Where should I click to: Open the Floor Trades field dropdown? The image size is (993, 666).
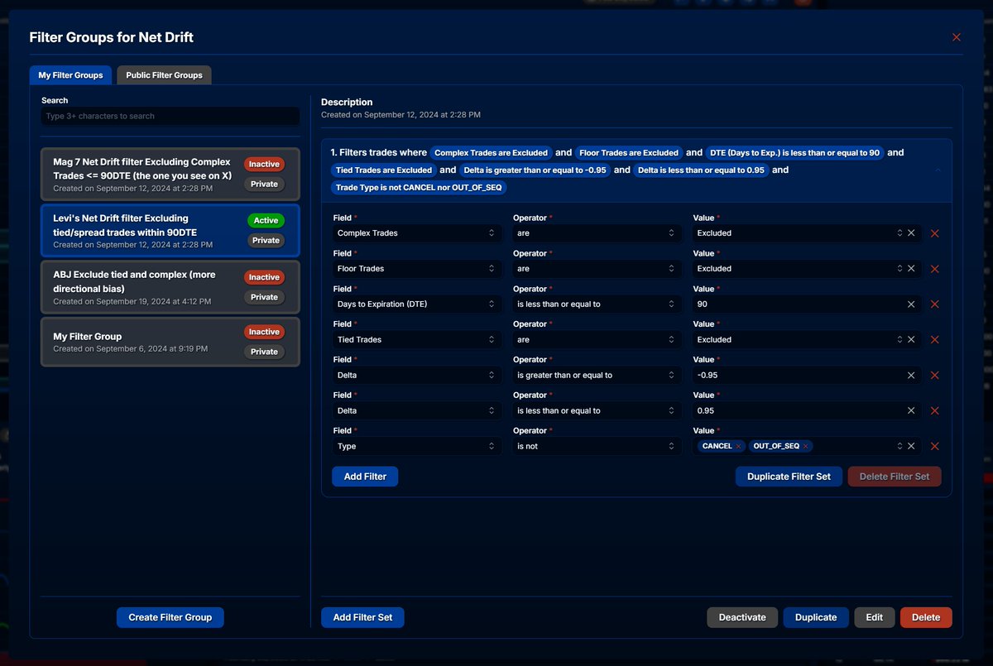(417, 269)
